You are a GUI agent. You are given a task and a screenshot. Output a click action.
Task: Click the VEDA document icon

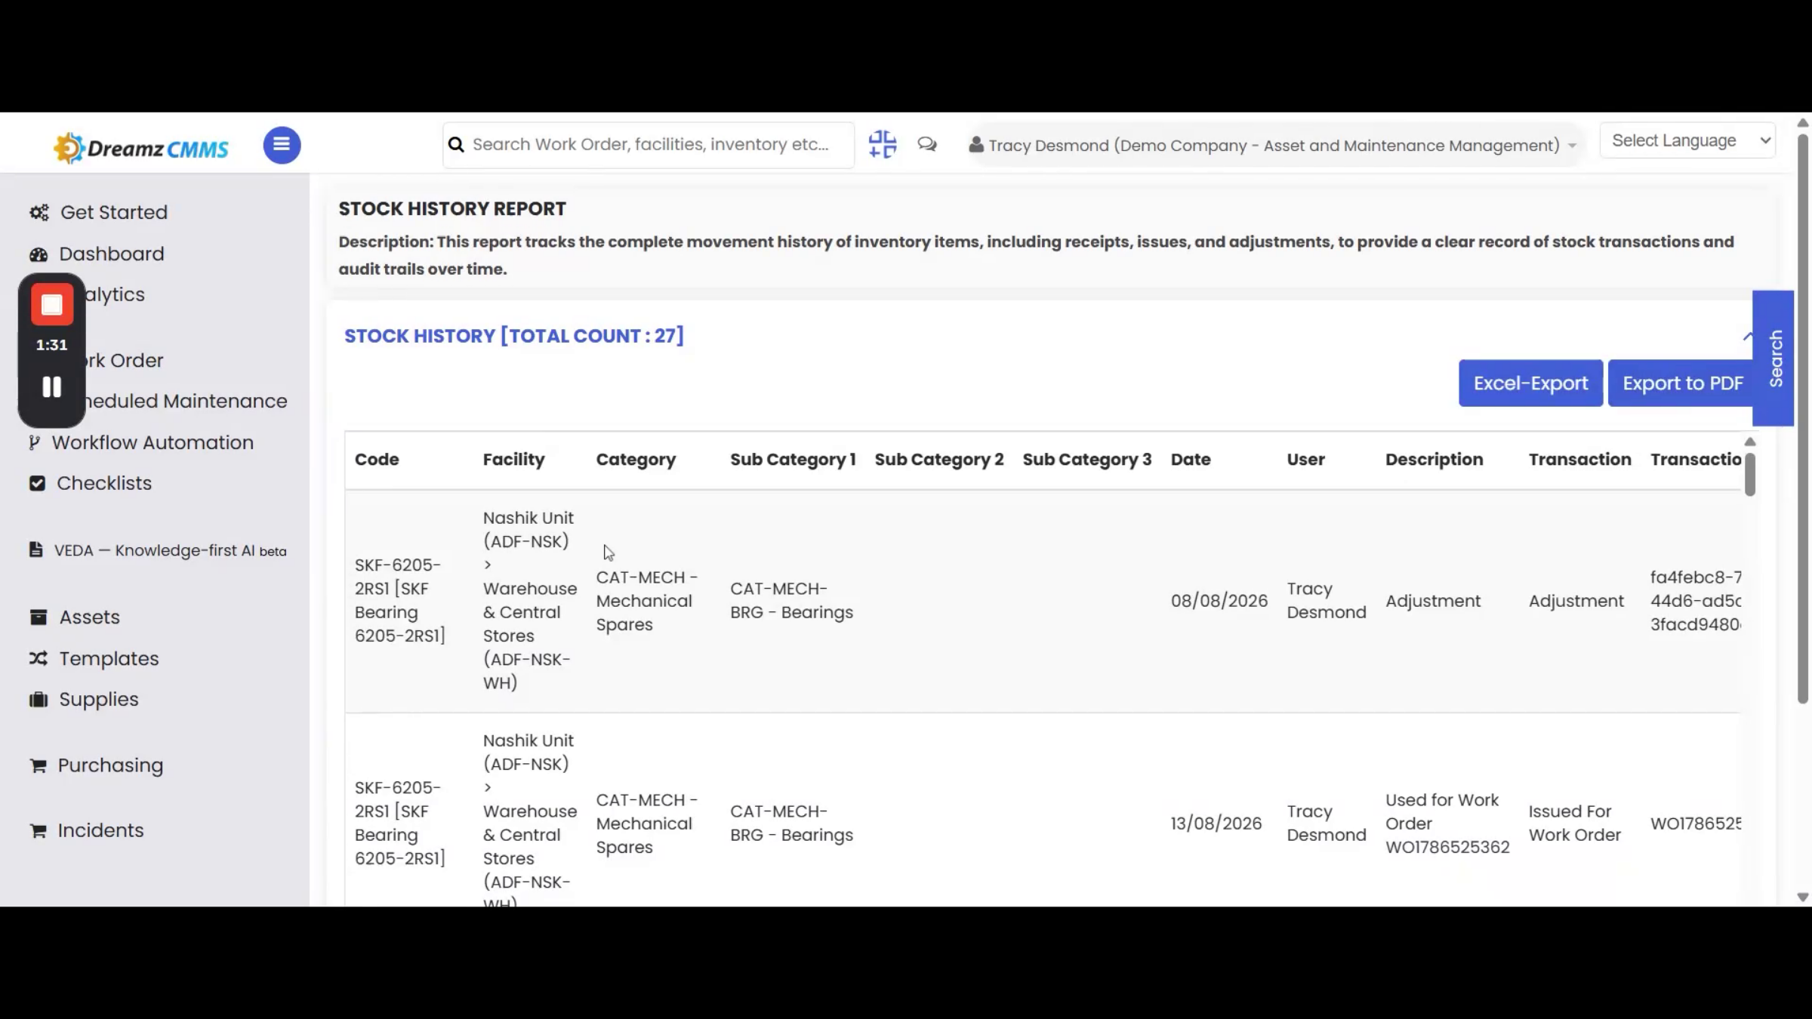coord(35,550)
